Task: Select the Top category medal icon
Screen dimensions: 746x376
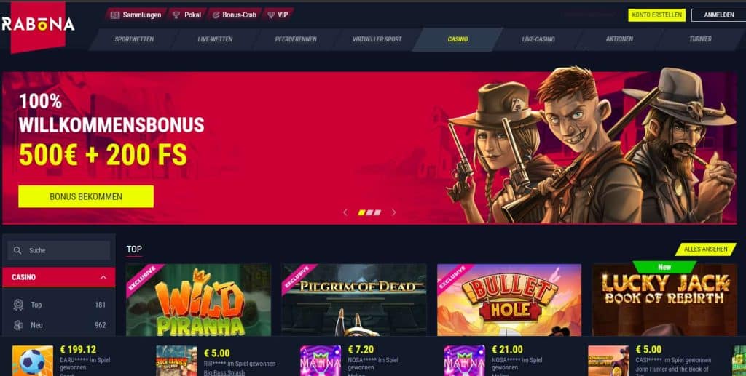Action: (x=18, y=305)
